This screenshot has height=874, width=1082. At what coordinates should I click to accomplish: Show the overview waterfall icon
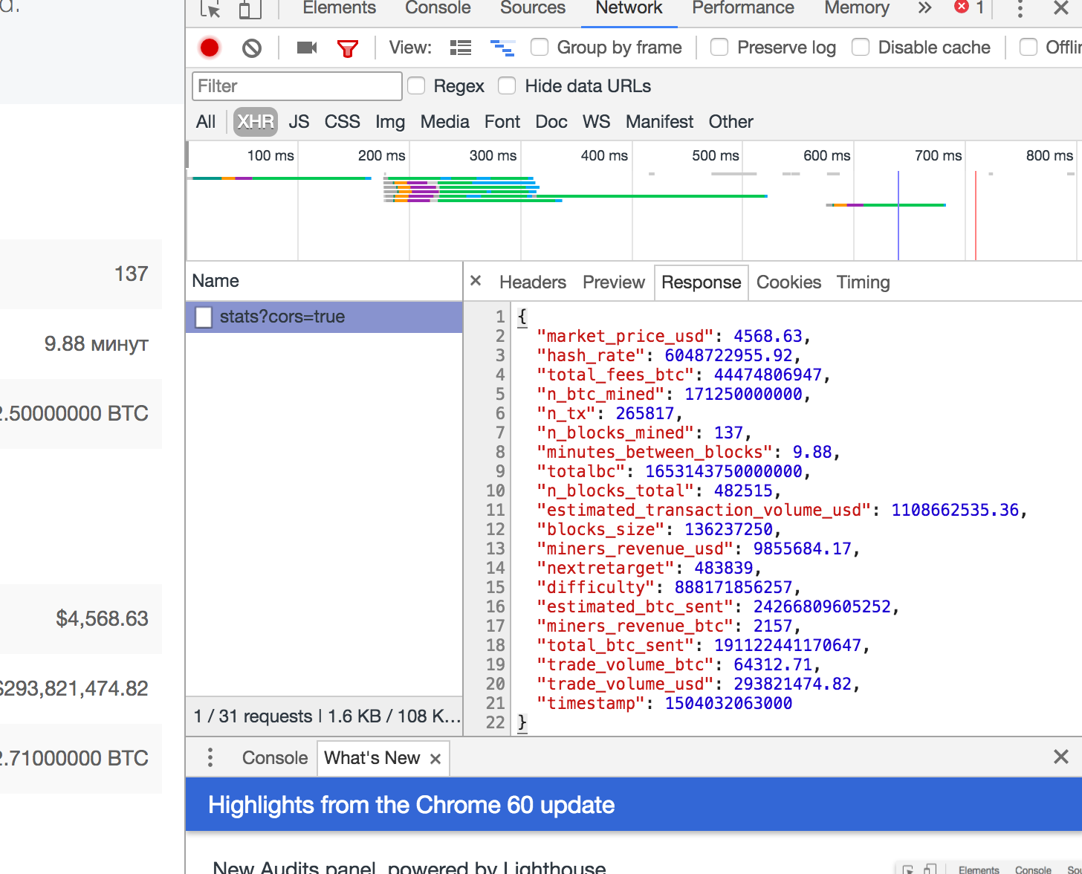tap(502, 48)
